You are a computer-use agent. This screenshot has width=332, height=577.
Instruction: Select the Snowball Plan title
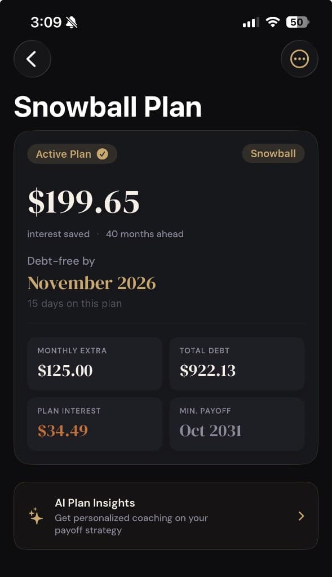[x=107, y=106]
